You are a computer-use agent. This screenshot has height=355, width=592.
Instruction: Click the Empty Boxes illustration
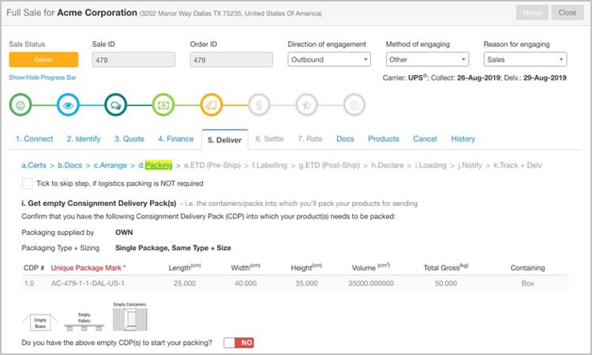(x=40, y=323)
